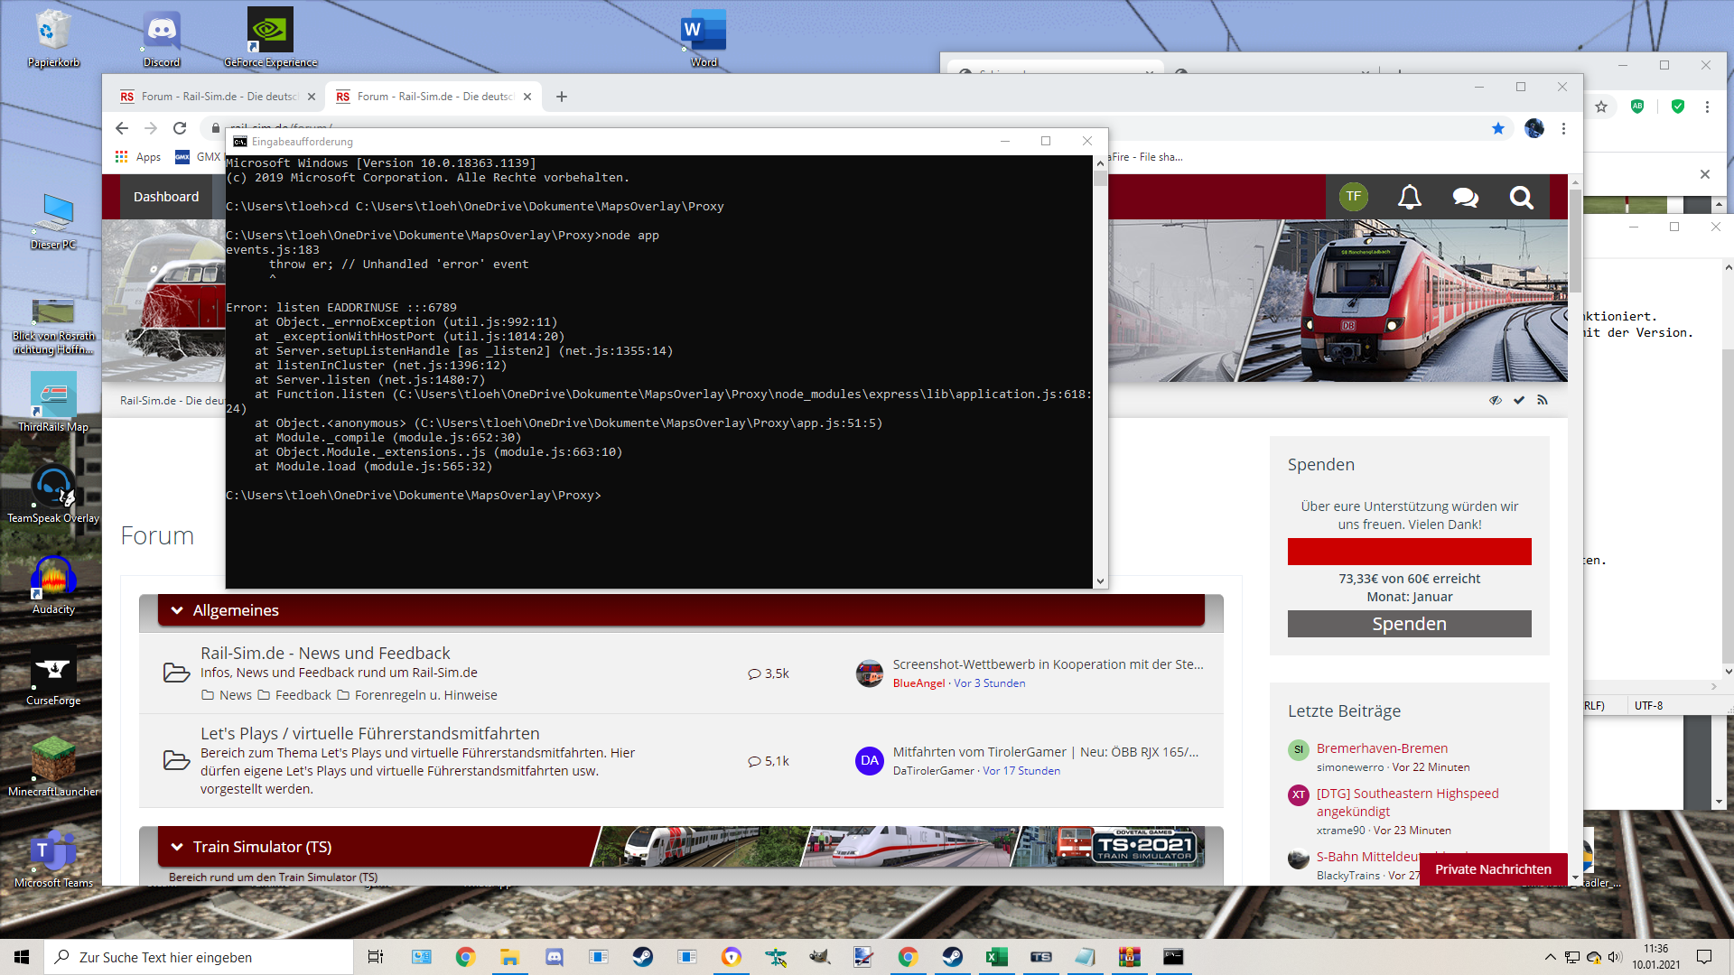Click the RSS feed icon
Image resolution: width=1734 pixels, height=975 pixels.
(1543, 400)
